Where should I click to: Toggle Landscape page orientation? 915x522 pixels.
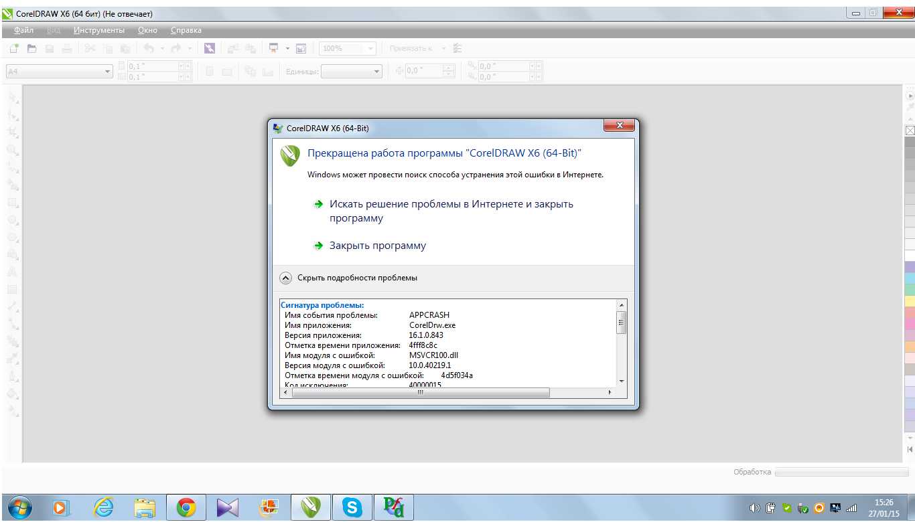[x=227, y=71]
